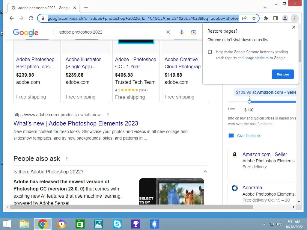Open the horses Photoshop video thumbnail
This screenshot has width=307, height=230.
tap(171, 191)
